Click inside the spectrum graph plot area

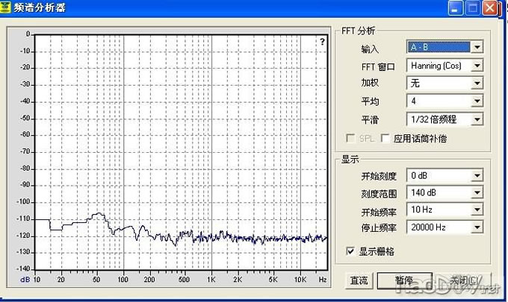click(179, 149)
